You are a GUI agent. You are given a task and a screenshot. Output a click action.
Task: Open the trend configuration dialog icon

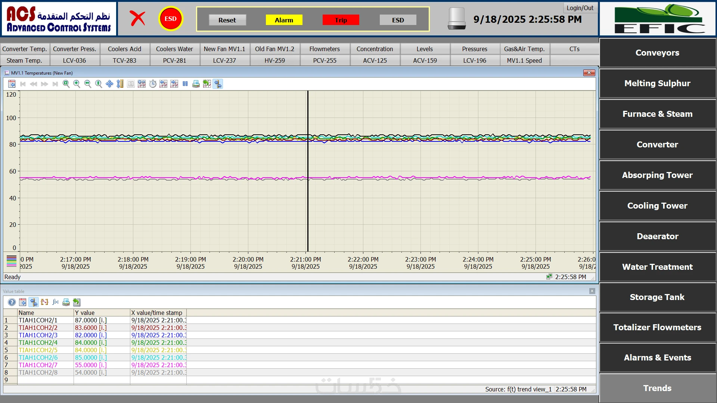(x=12, y=84)
